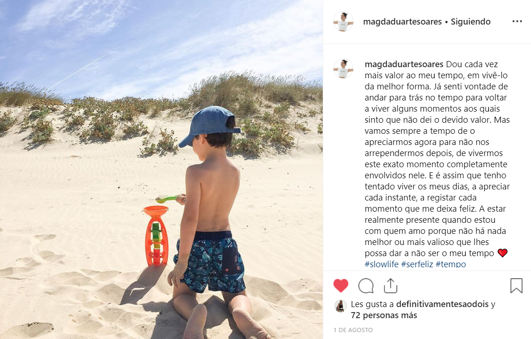This screenshot has width=531, height=339.
Task: Open the #slowlife hashtag
Action: point(382,264)
